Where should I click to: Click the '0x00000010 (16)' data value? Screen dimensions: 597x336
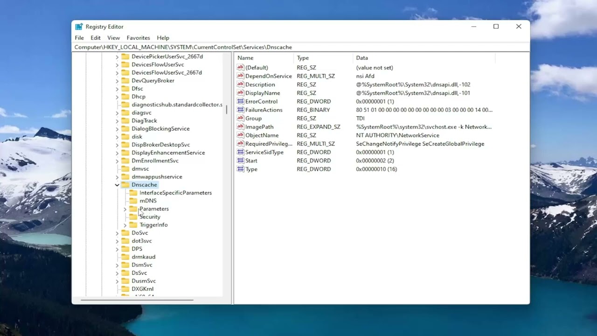(376, 169)
